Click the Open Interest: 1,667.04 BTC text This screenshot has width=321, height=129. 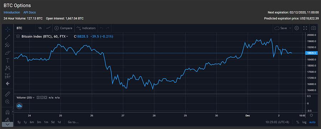tap(65, 18)
